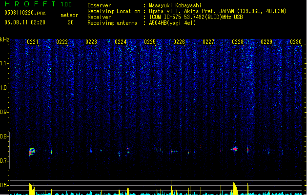Click the 'Observer' field label
The image size is (307, 195).
point(99,5)
